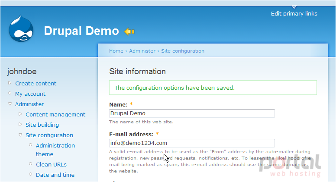Collapse the Administer menu triangle
This screenshot has width=336, height=182.
(10, 104)
